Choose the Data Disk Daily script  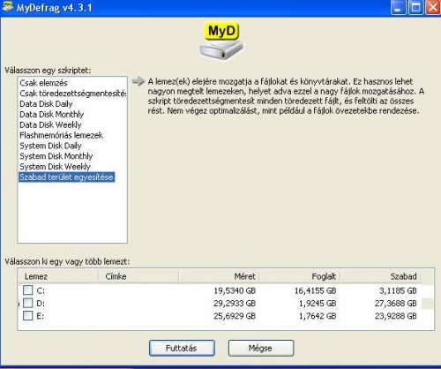(46, 104)
